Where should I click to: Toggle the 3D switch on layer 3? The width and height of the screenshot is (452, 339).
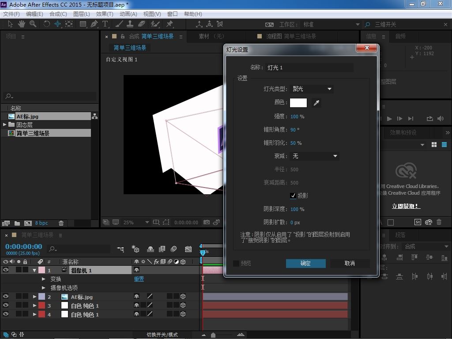point(183,305)
